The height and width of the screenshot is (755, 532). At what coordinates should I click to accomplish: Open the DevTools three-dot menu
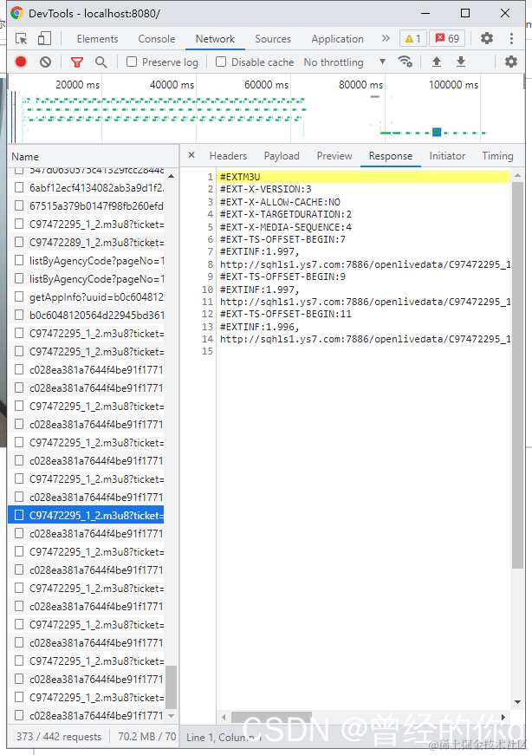coord(511,38)
